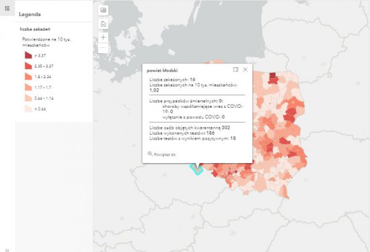This screenshot has width=370, height=252.
Task: Reset map with home extent button
Action: click(x=103, y=24)
